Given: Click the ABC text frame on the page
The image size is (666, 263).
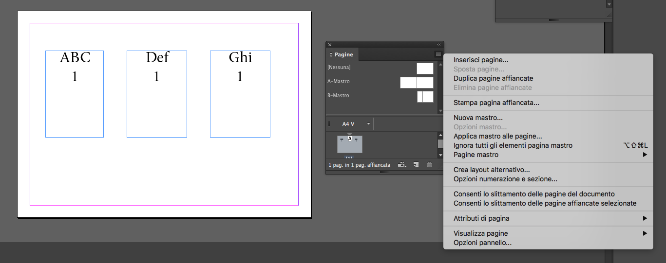Looking at the screenshot, I should [75, 94].
